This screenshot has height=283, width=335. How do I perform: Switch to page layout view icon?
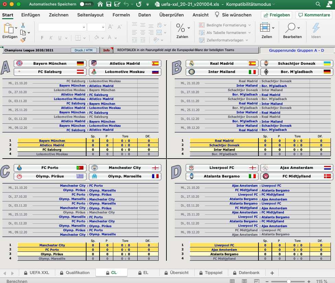click(x=244, y=281)
